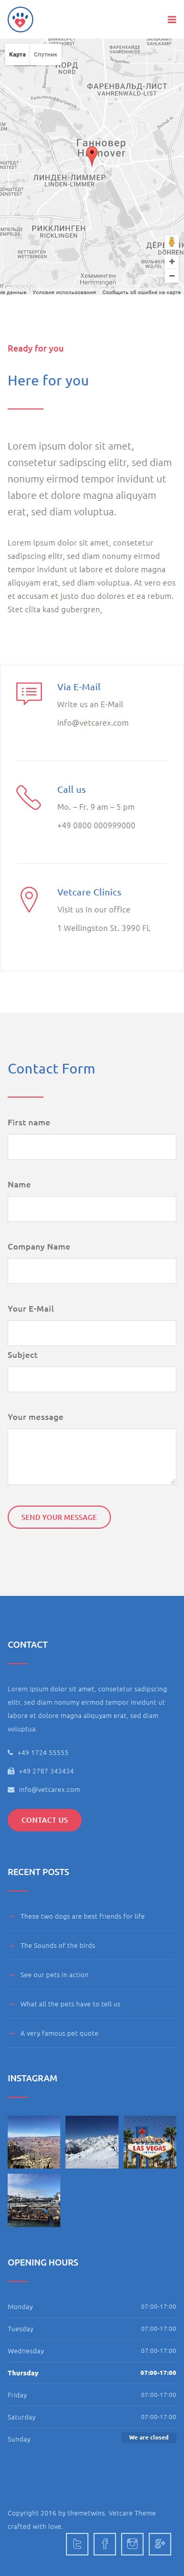Viewport: 184px width, 2576px height.
Task: Open Twitter from footer icons
Action: pyautogui.click(x=77, y=2543)
